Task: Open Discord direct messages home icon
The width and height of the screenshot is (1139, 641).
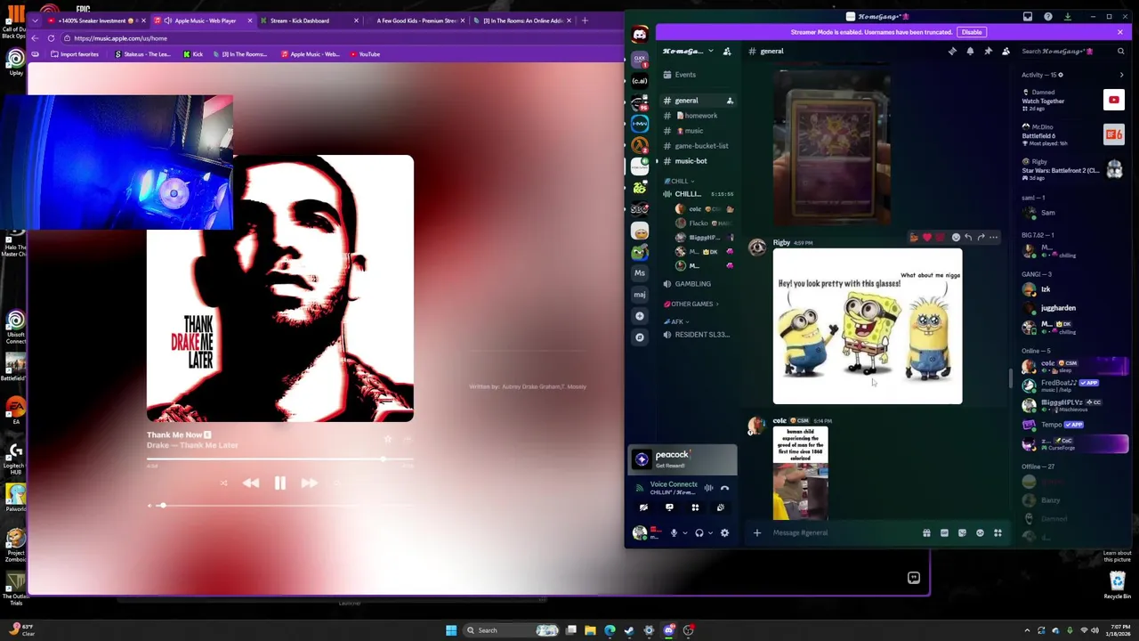Action: tap(640, 35)
